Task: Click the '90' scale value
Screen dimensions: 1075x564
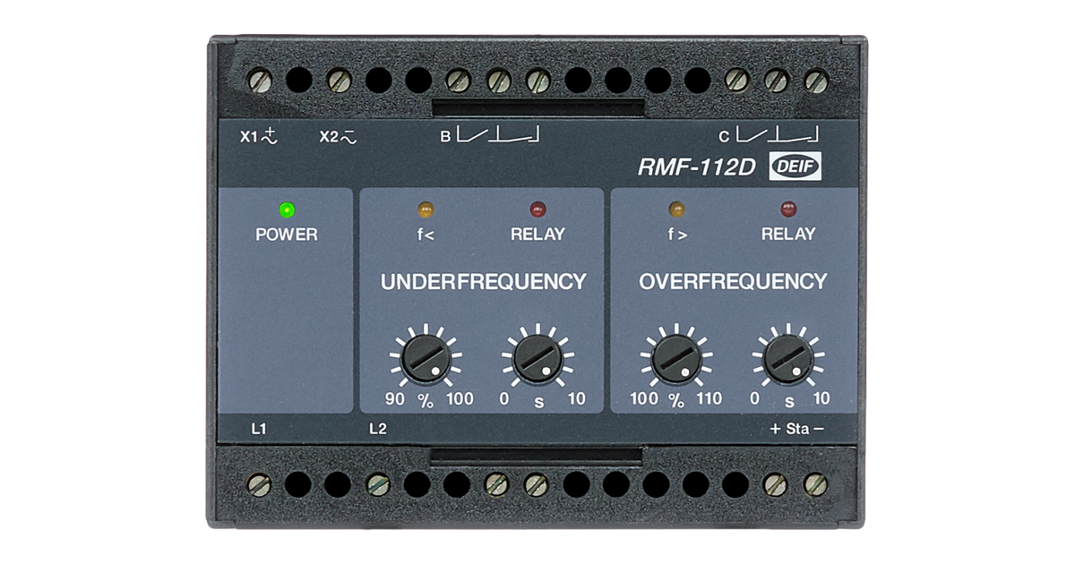Action: click(394, 399)
